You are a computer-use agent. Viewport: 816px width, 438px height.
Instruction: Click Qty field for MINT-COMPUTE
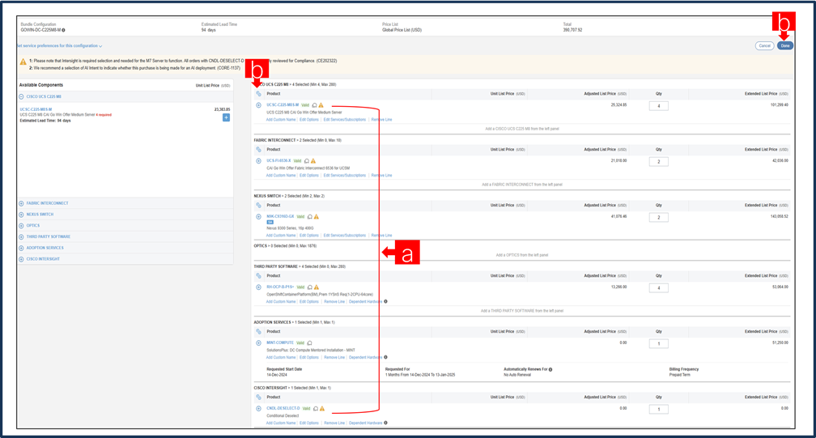coord(658,344)
